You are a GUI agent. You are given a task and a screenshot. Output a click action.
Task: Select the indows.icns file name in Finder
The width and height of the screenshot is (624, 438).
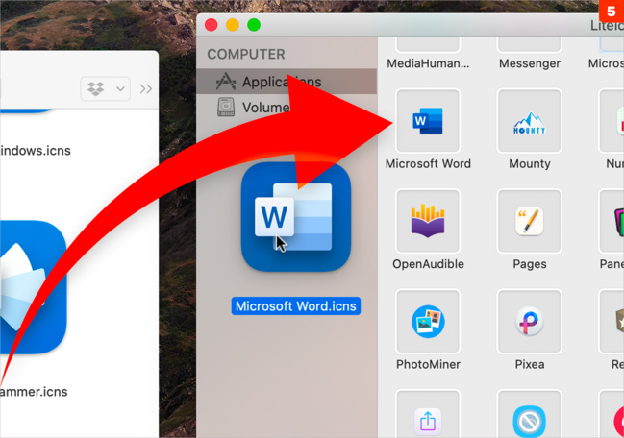(x=36, y=150)
